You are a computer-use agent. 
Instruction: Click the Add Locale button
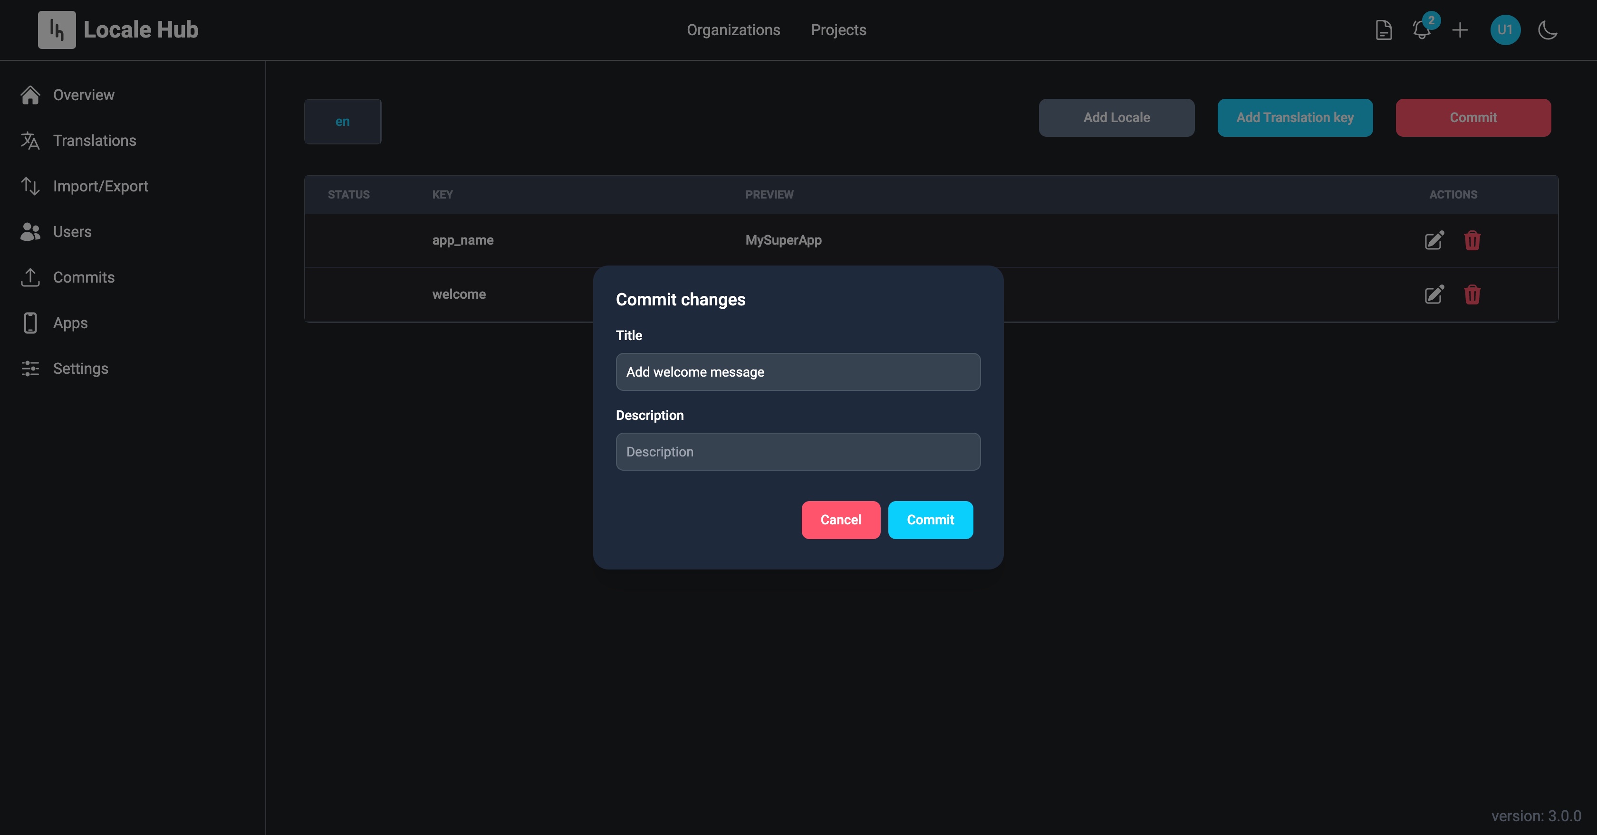point(1116,118)
